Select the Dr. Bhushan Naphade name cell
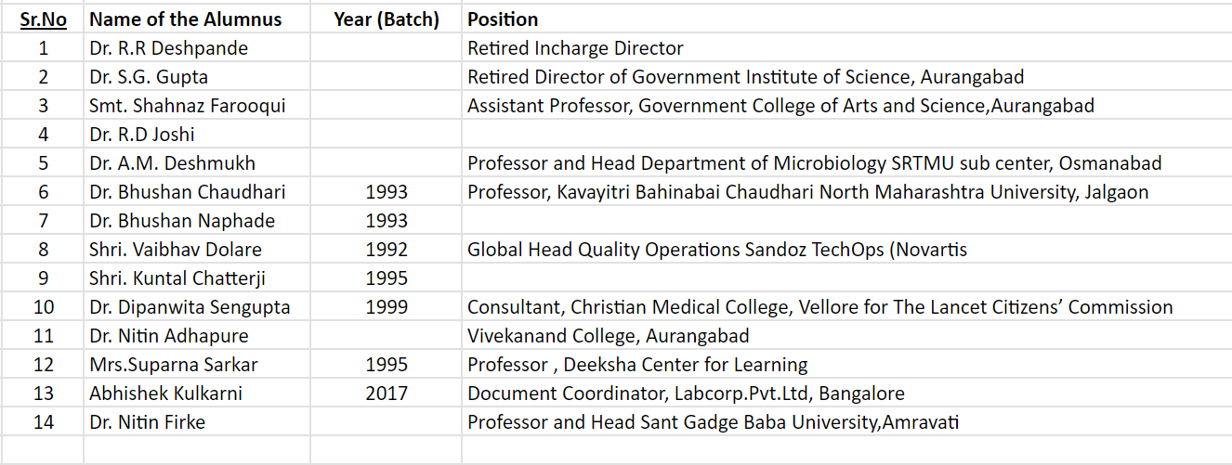 pyautogui.click(x=197, y=221)
